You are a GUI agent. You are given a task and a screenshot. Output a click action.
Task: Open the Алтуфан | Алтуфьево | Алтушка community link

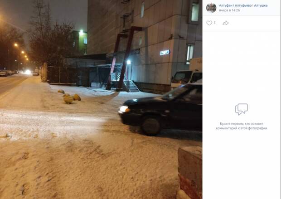click(x=243, y=5)
